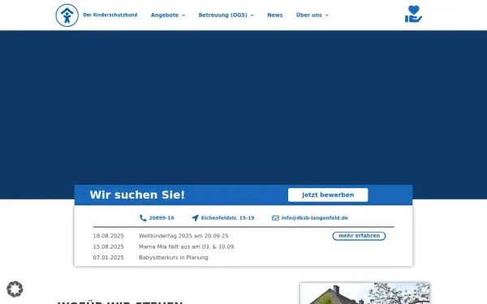Expand the Betreuung (OGS) chevron
This screenshot has height=304, width=487.
[x=252, y=15]
